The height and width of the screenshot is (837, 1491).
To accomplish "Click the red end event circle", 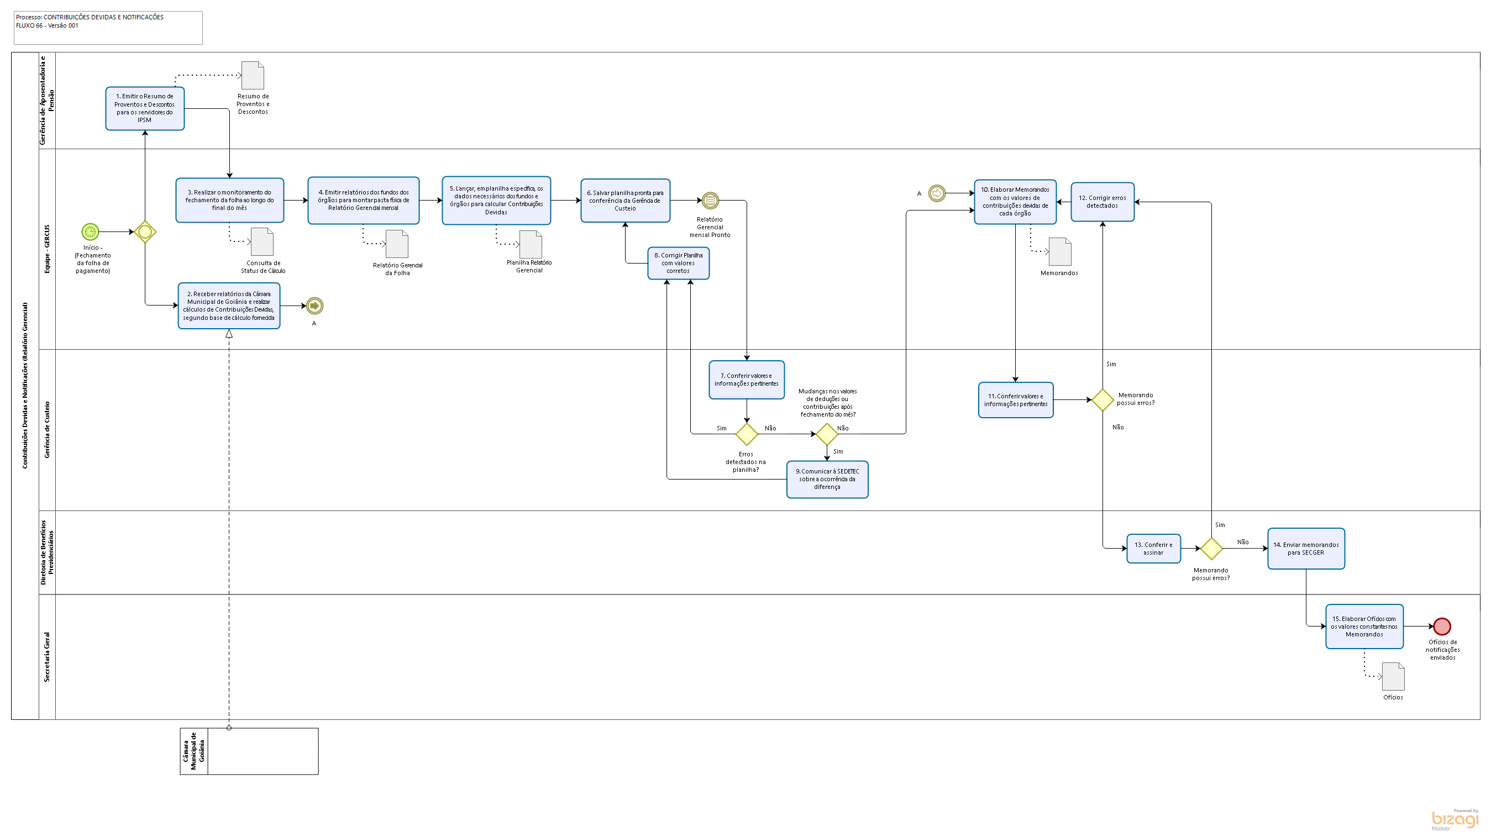I will pos(1442,627).
